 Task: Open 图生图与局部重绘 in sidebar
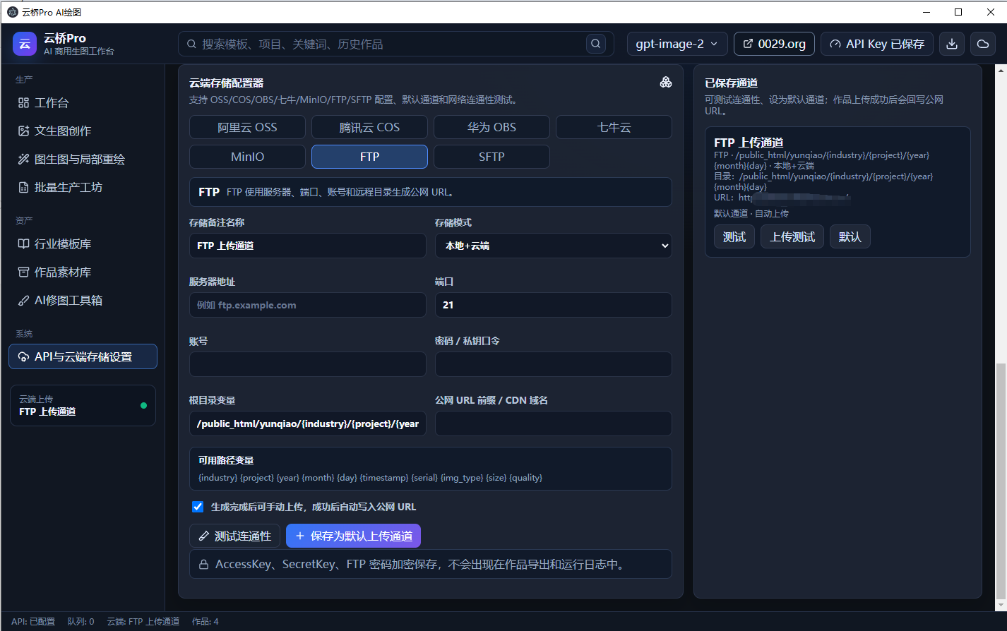(x=83, y=160)
